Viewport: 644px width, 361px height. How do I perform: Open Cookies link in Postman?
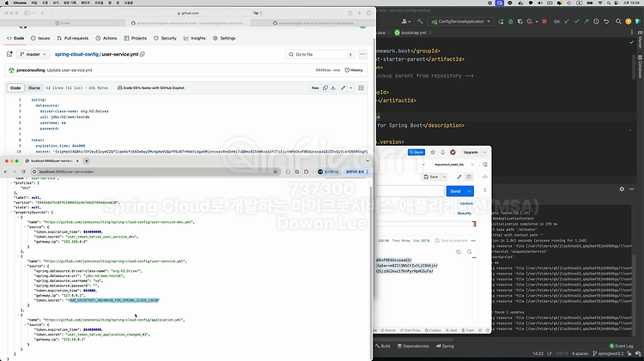tap(465, 203)
